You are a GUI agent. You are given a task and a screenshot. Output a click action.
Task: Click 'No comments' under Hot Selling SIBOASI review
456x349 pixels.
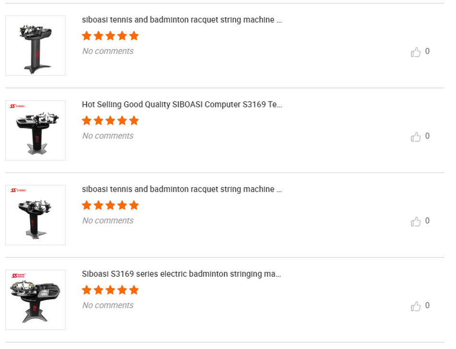coord(108,136)
